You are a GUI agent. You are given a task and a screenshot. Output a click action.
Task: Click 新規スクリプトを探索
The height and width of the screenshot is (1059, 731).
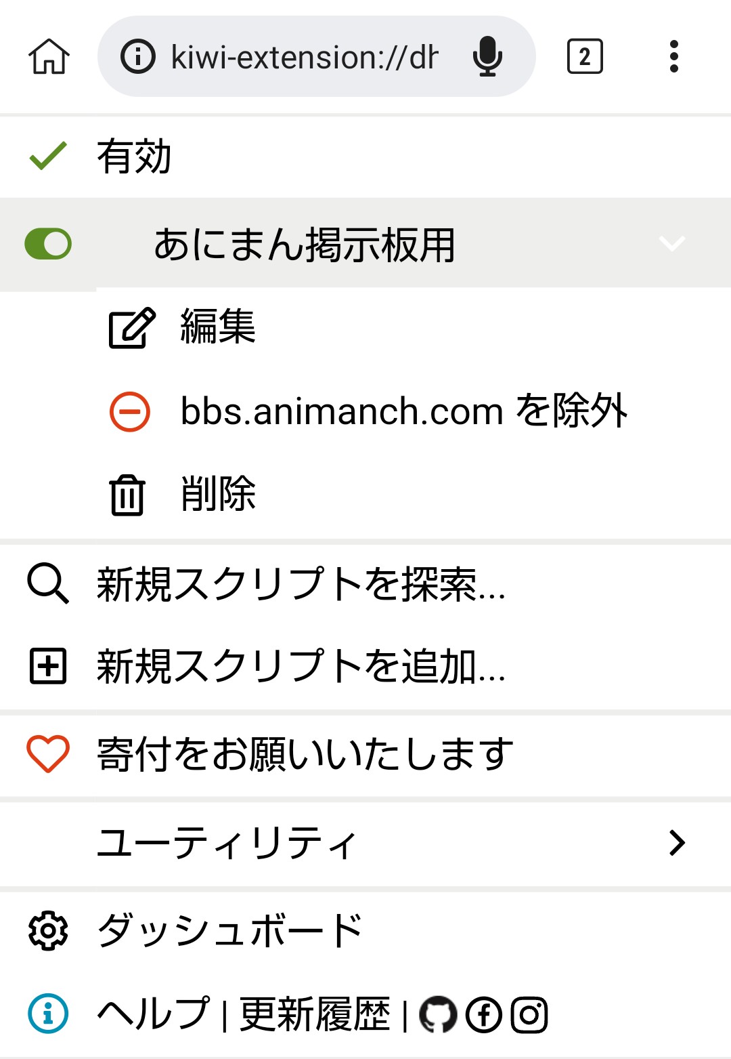pyautogui.click(x=301, y=584)
